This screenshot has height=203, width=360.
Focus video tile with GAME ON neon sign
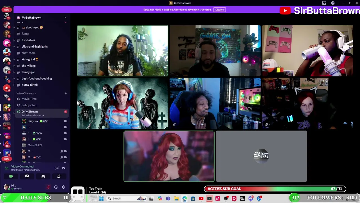[x=215, y=51]
